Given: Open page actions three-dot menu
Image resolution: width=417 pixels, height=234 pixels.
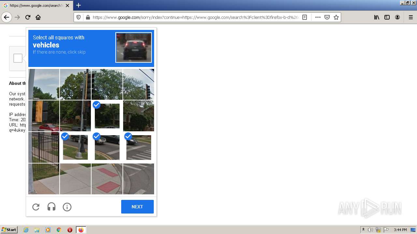Looking at the screenshot, I should coord(318,17).
